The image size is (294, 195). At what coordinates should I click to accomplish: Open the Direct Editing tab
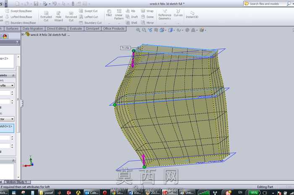point(56,29)
